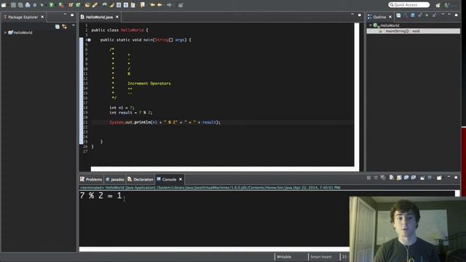Click console output '7 % 2 = 1'
466x262 pixels.
tap(100, 196)
